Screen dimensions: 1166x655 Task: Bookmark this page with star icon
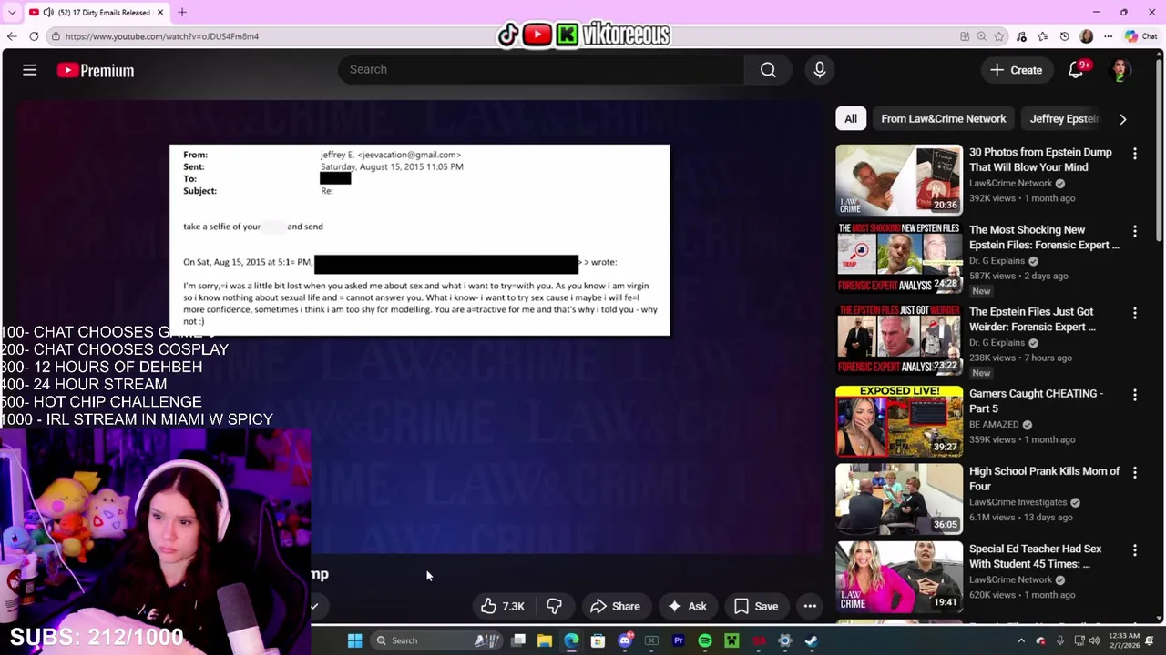[x=999, y=36]
